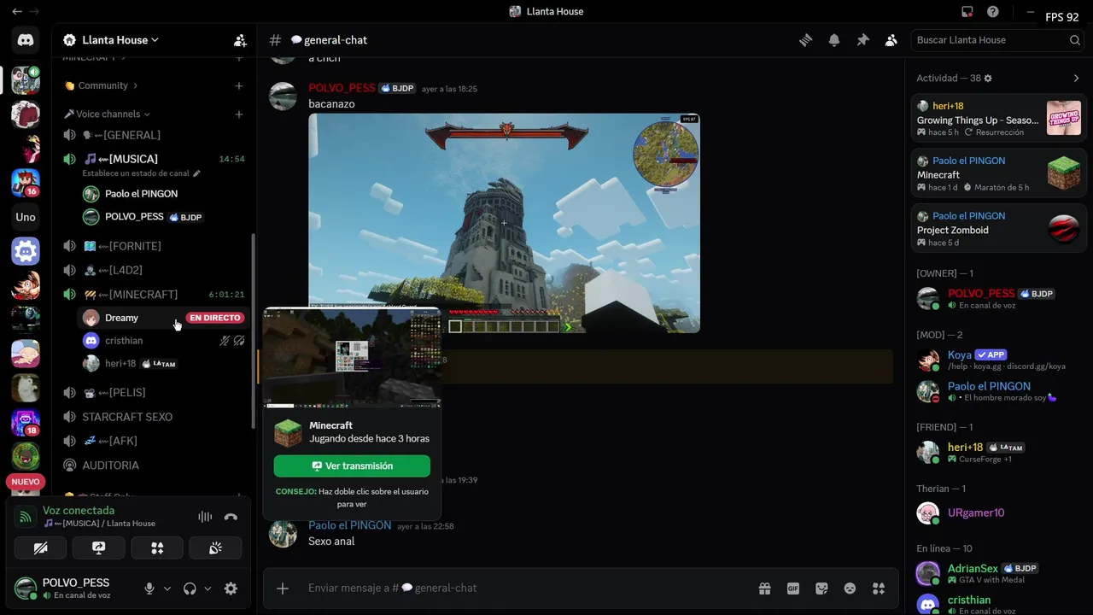The image size is (1093, 615).
Task: Toggle the member list icon
Action: click(x=891, y=40)
